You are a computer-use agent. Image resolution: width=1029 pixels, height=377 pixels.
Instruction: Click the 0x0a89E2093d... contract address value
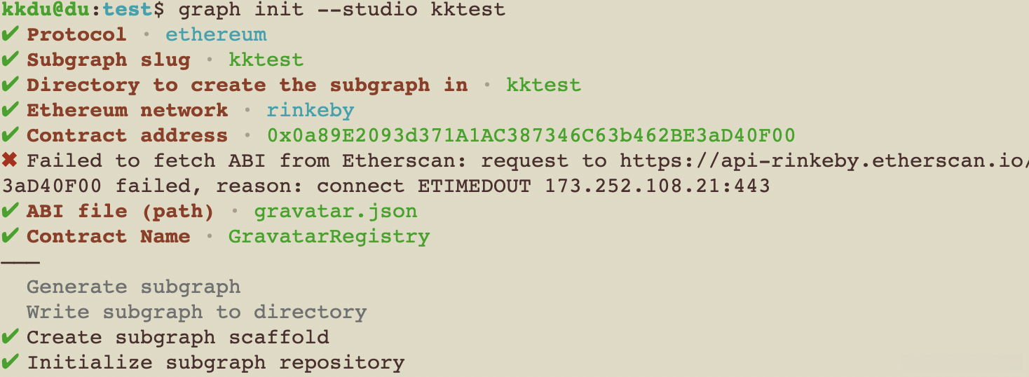tap(531, 135)
